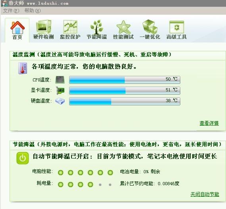The image size is (226, 209).
Task: Click the thermometer icon in 温度监测
Action: coord(23,68)
